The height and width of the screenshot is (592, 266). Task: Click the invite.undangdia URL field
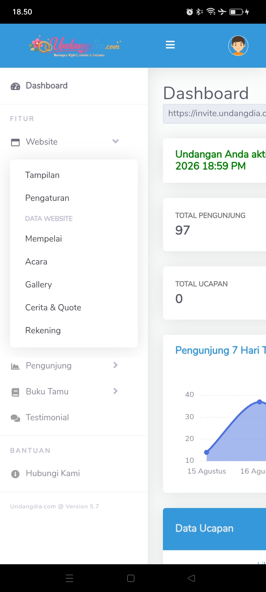tap(215, 114)
